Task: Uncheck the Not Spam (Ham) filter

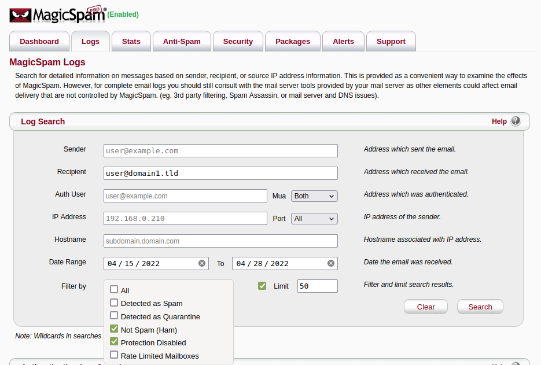Action: click(x=114, y=329)
